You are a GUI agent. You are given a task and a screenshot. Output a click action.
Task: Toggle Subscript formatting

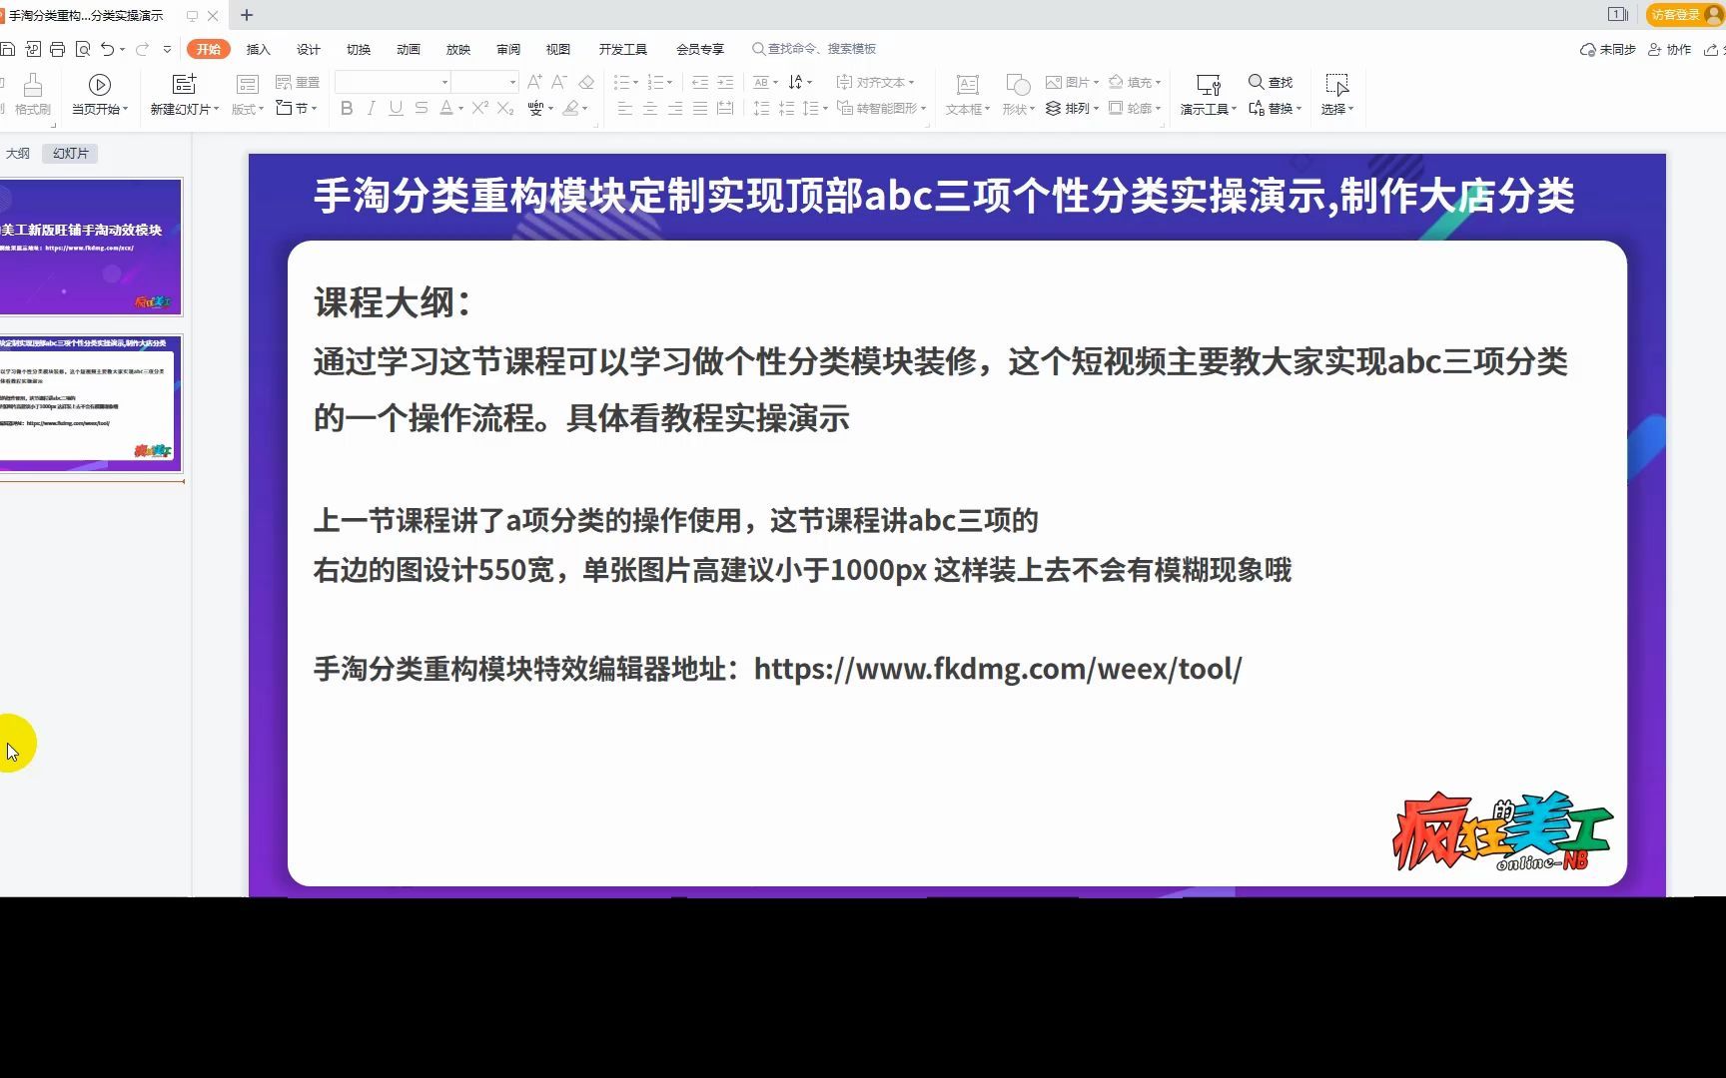[505, 108]
